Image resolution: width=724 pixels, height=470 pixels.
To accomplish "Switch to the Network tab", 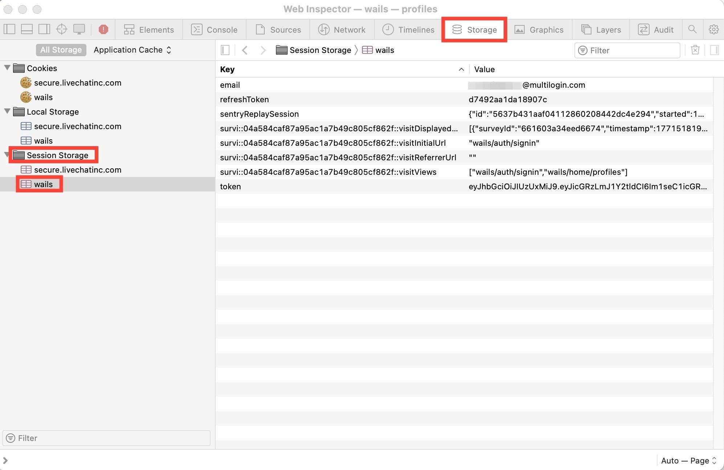I will [342, 29].
